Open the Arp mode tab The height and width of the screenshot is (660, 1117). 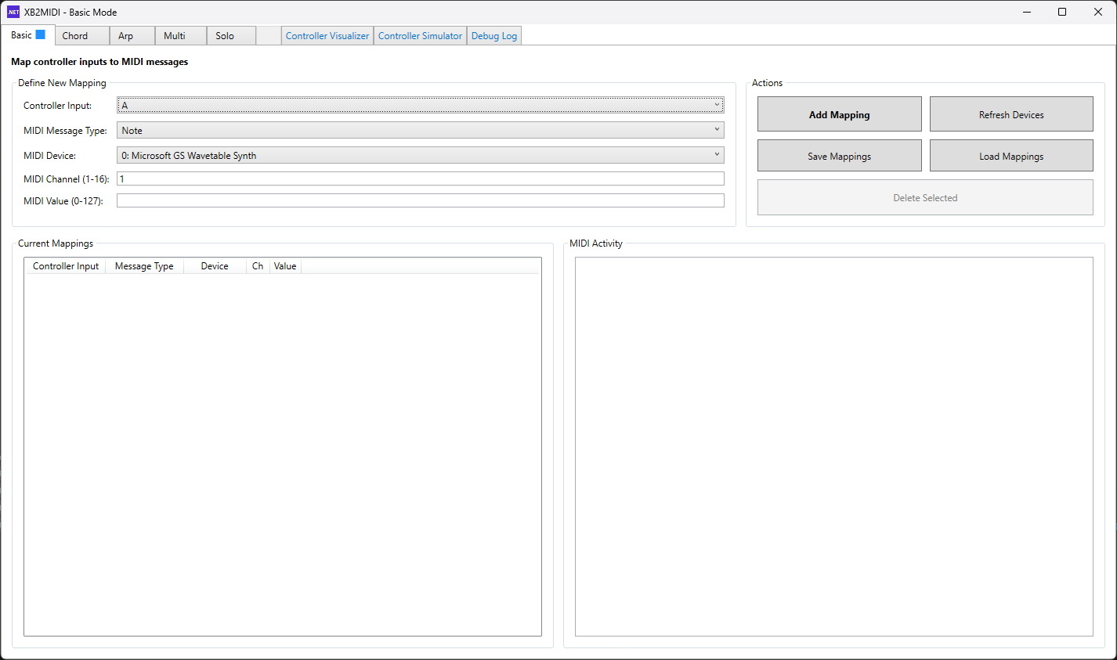tap(126, 36)
